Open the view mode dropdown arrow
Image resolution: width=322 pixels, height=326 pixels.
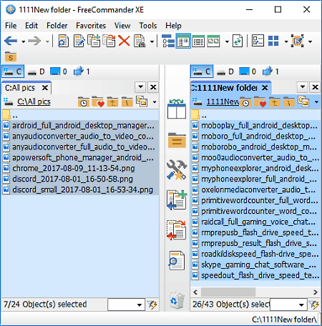[x=227, y=41]
